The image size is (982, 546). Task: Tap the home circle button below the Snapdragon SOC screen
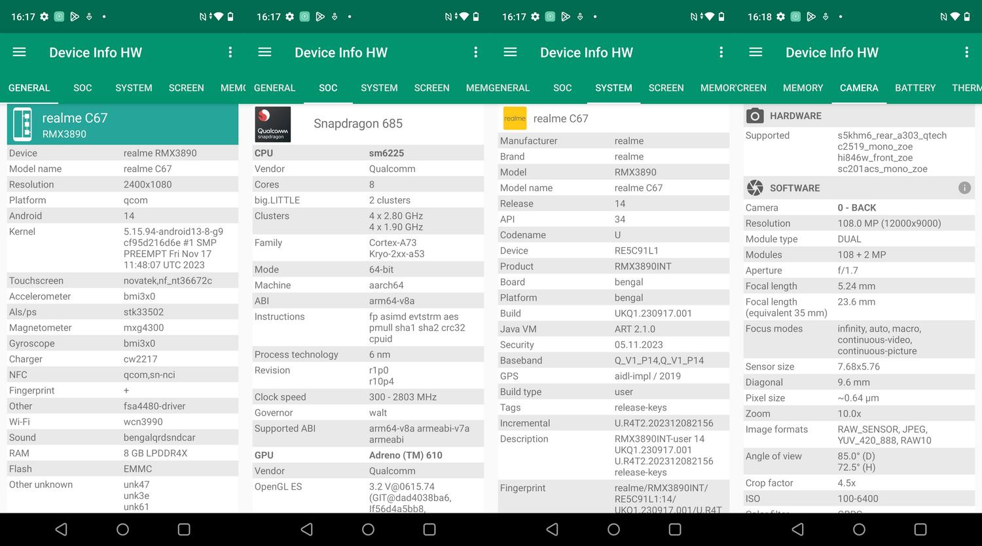coord(368,529)
